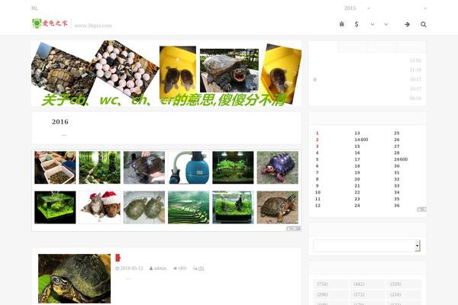The width and height of the screenshot is (458, 305).
Task: Select ranked item number 20
Action: (357, 179)
